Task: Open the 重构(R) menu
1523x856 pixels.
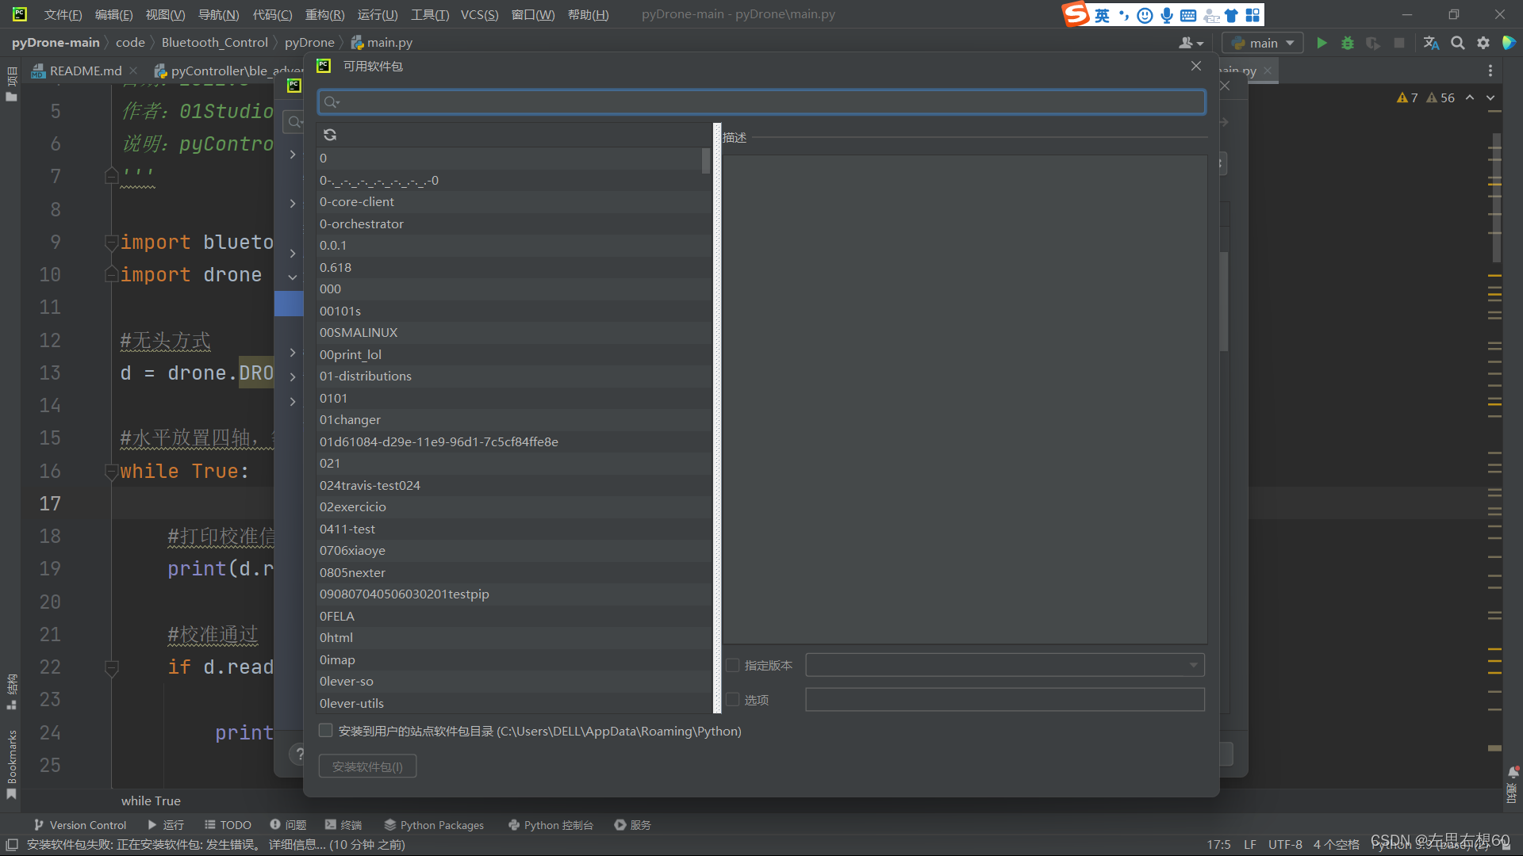Action: pos(324,14)
